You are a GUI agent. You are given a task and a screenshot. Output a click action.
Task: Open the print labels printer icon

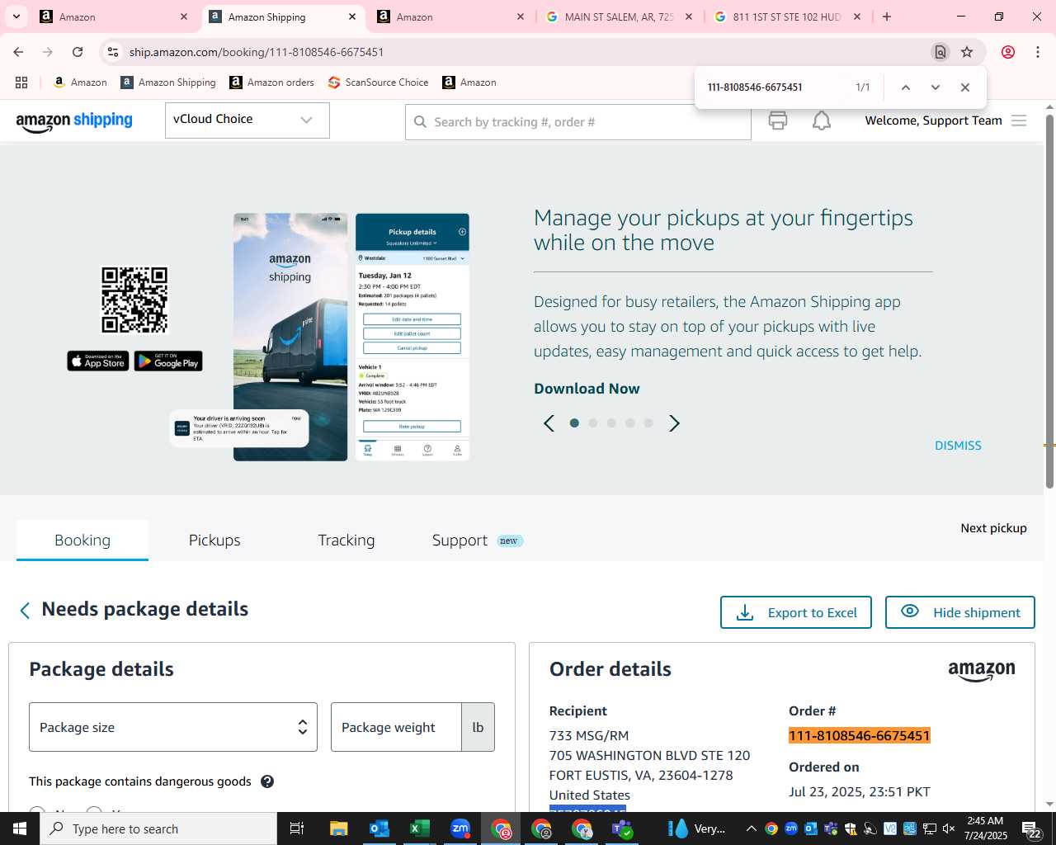tap(777, 121)
